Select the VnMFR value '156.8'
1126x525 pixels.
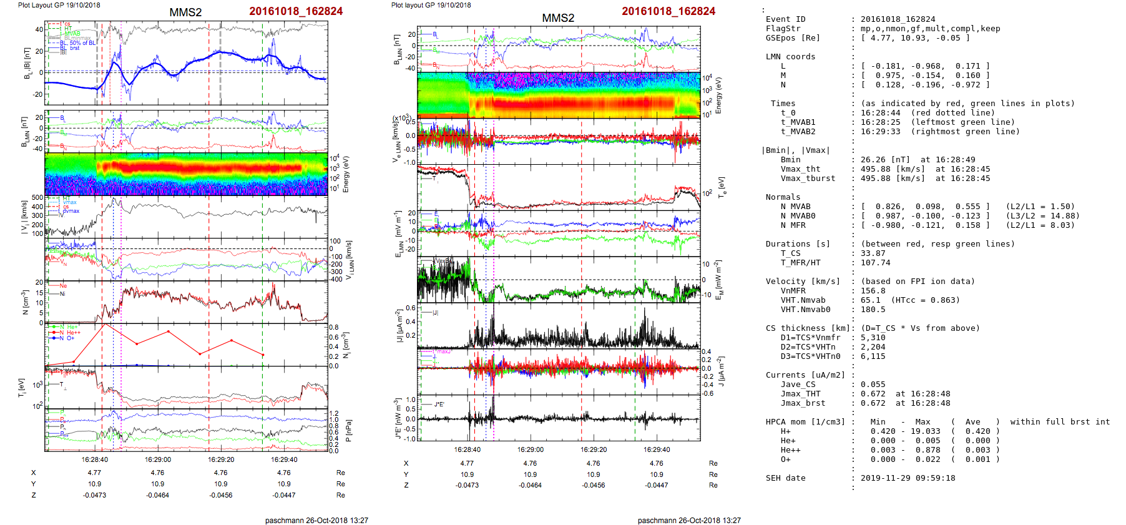click(x=873, y=291)
